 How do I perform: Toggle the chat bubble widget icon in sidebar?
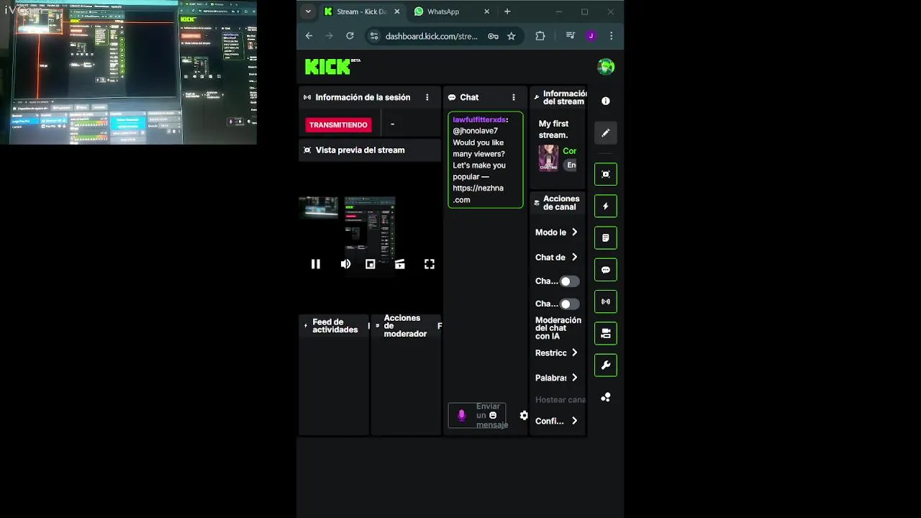[x=606, y=270]
